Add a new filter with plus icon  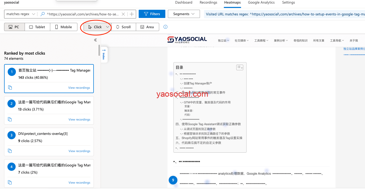click(x=132, y=14)
